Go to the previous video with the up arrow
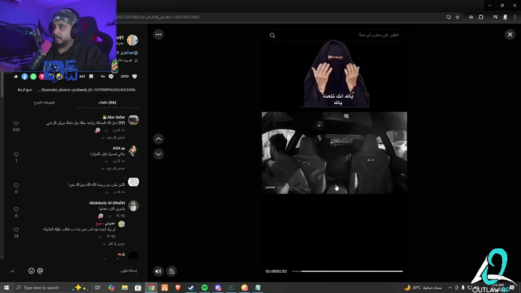This screenshot has width=521, height=293. pos(158,139)
